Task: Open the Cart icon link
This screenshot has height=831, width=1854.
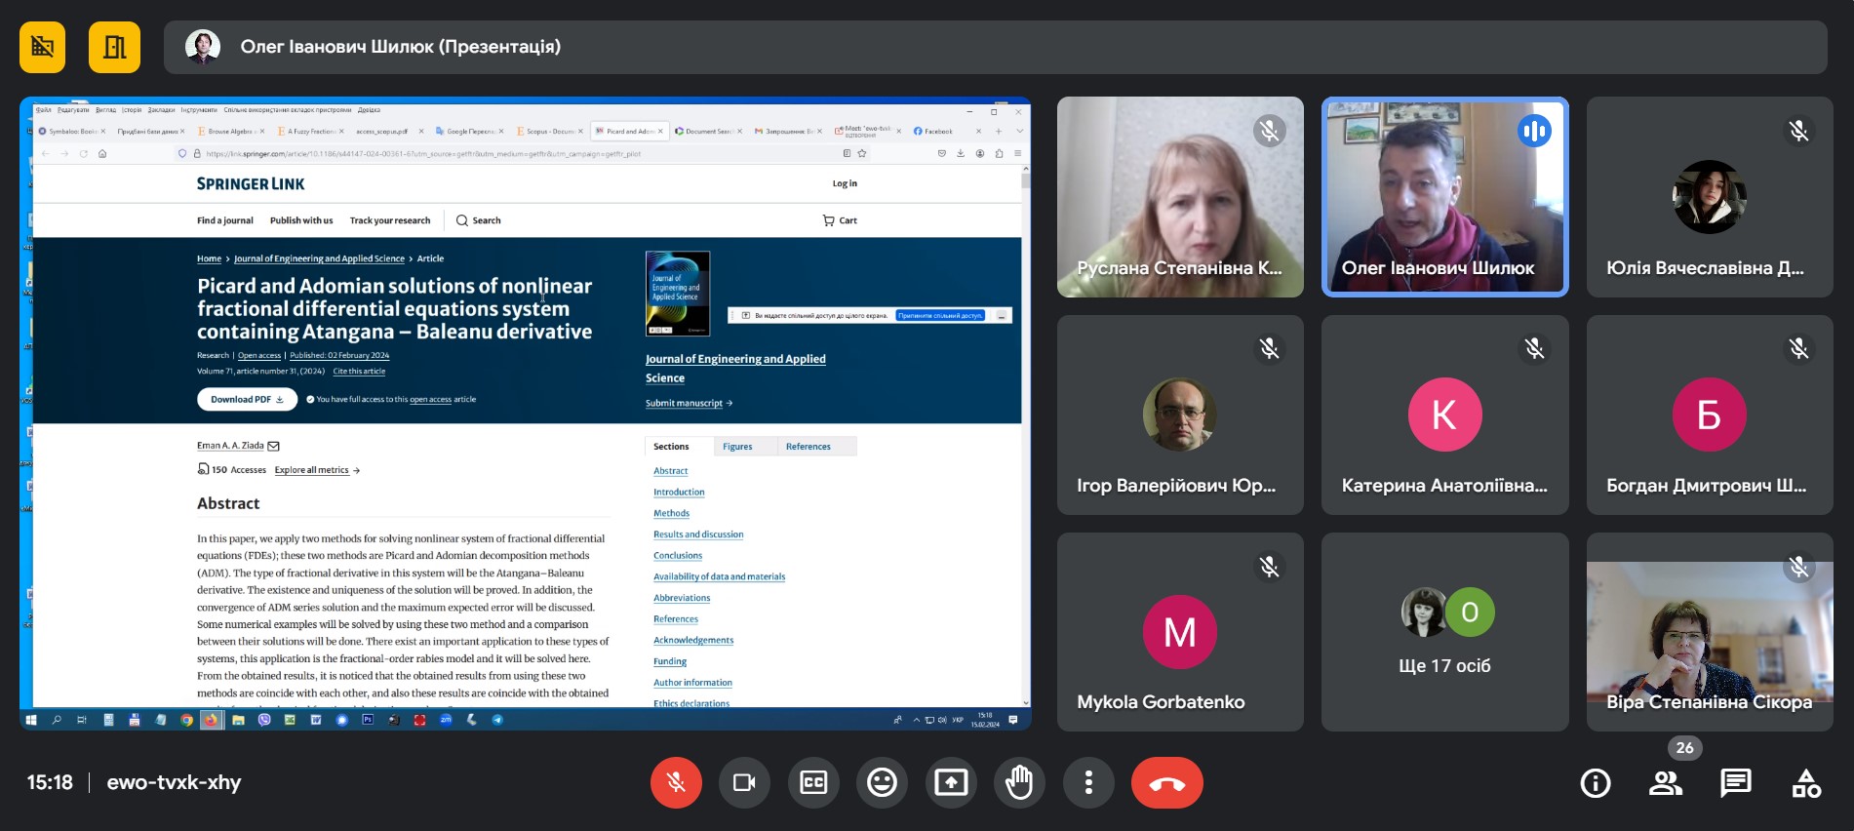Action: point(840,220)
